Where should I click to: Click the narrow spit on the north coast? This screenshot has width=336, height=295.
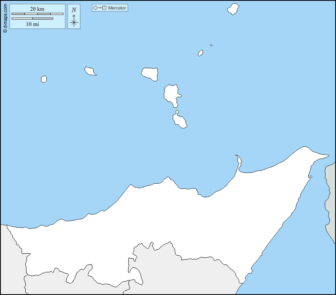239,161
